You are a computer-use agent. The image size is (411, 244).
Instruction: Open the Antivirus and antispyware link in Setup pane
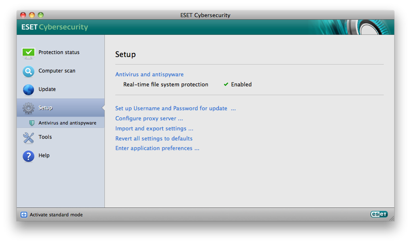pyautogui.click(x=149, y=74)
